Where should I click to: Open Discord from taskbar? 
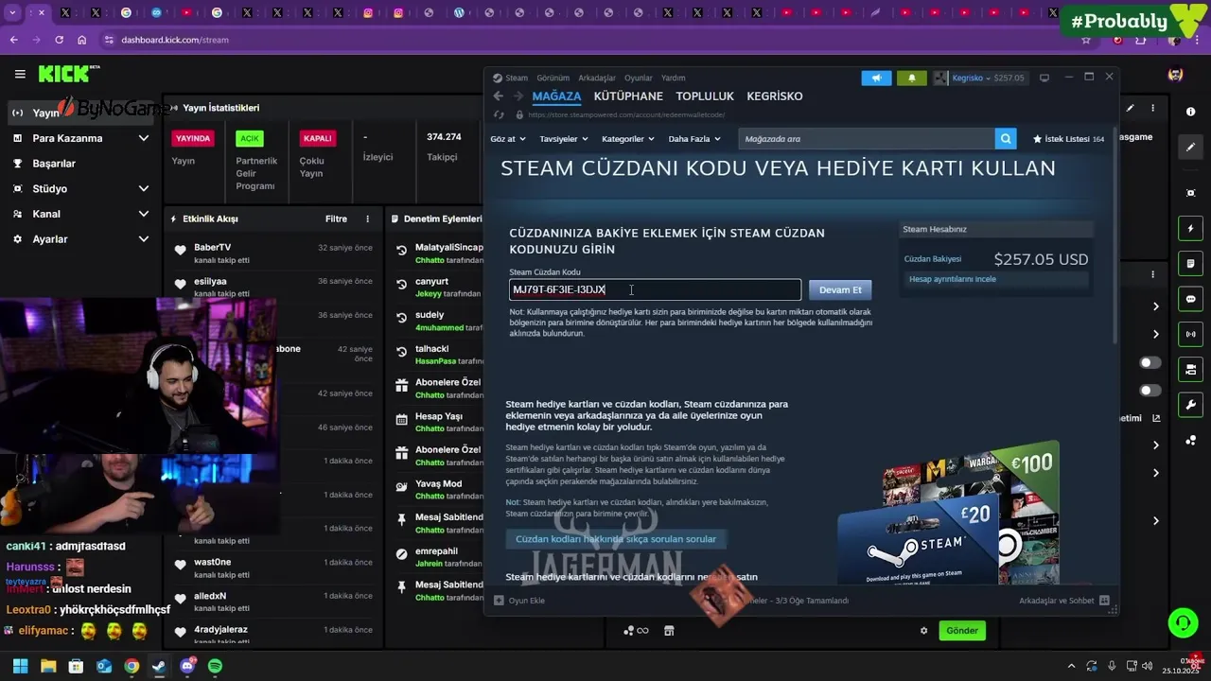point(187,666)
